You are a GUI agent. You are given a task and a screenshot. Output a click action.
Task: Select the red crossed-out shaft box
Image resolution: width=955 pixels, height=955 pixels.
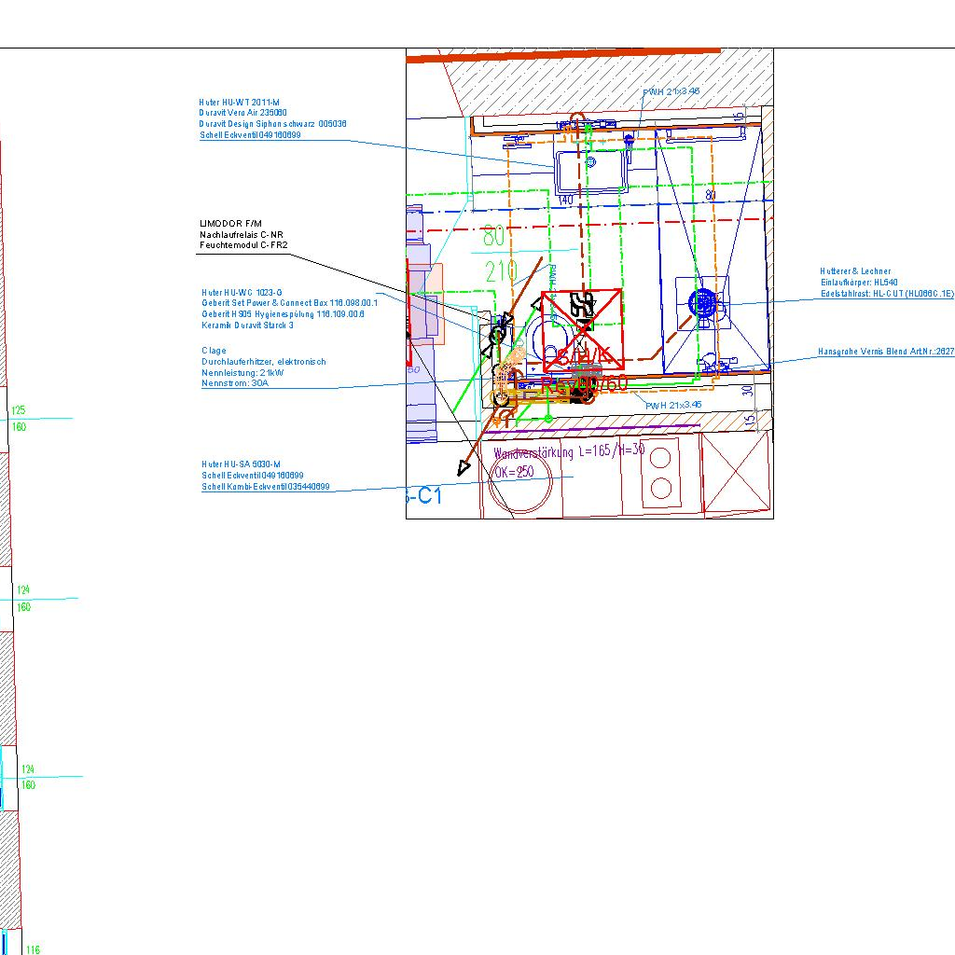click(x=582, y=329)
